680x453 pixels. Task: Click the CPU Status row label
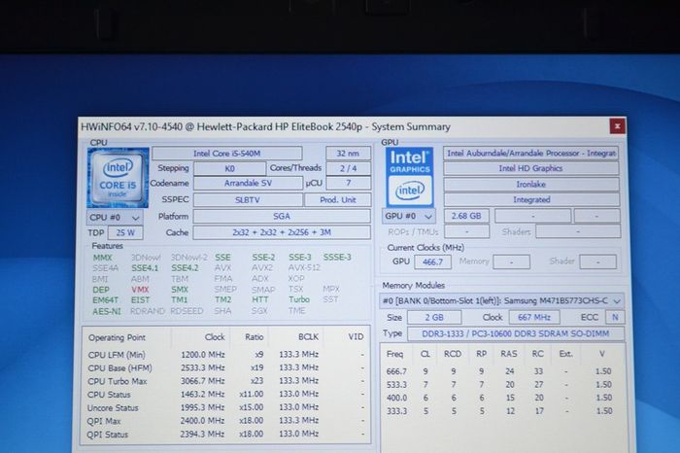point(109,395)
